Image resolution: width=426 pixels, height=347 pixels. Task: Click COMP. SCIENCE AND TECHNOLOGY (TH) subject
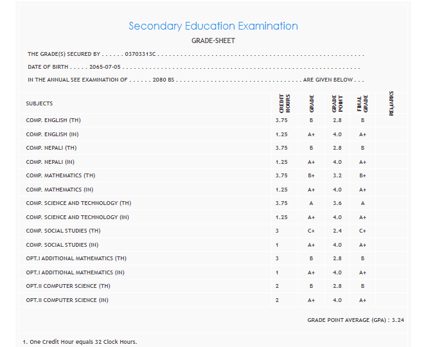pyautogui.click(x=78, y=203)
